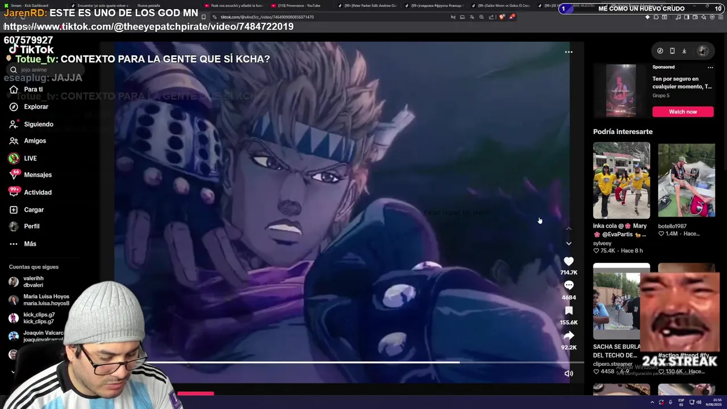Open the kick_clips.g7 account

coord(32,318)
